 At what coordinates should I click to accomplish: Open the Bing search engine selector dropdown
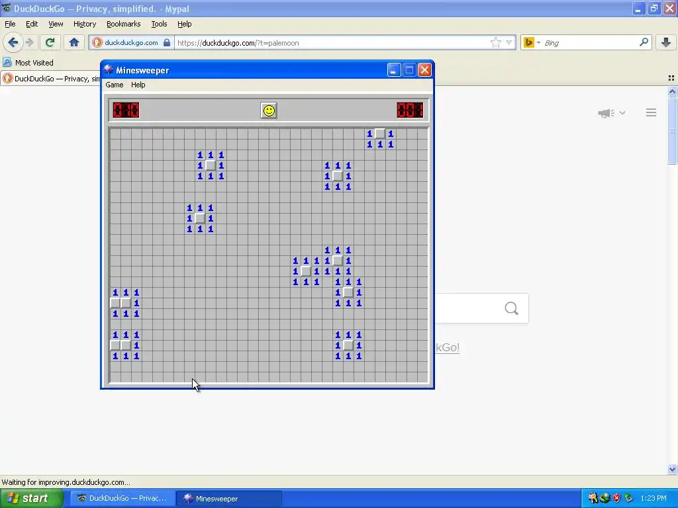coord(532,42)
